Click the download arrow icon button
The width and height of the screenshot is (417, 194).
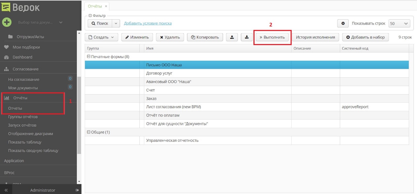[247, 37]
